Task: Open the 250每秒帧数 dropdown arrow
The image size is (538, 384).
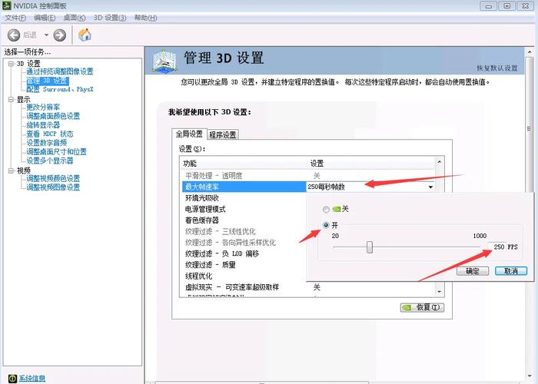Action: [x=430, y=187]
